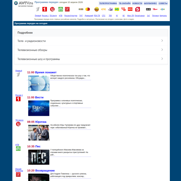This screenshot has width=181, height=181.
Task: Select the ТВ Центр logo in header
Action: click(52, 9)
